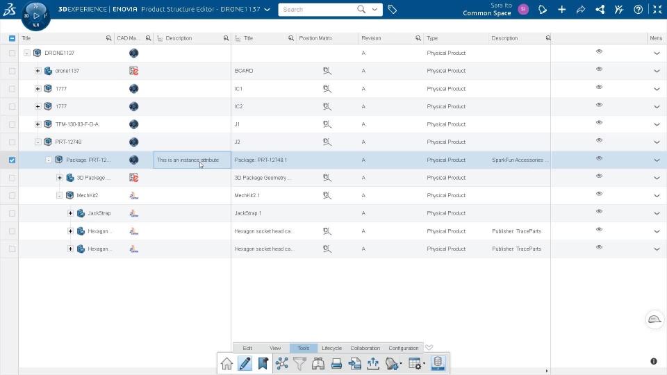Viewport: 667px width, 375px height.
Task: Click the connected tools icon in header
Action: (x=619, y=9)
